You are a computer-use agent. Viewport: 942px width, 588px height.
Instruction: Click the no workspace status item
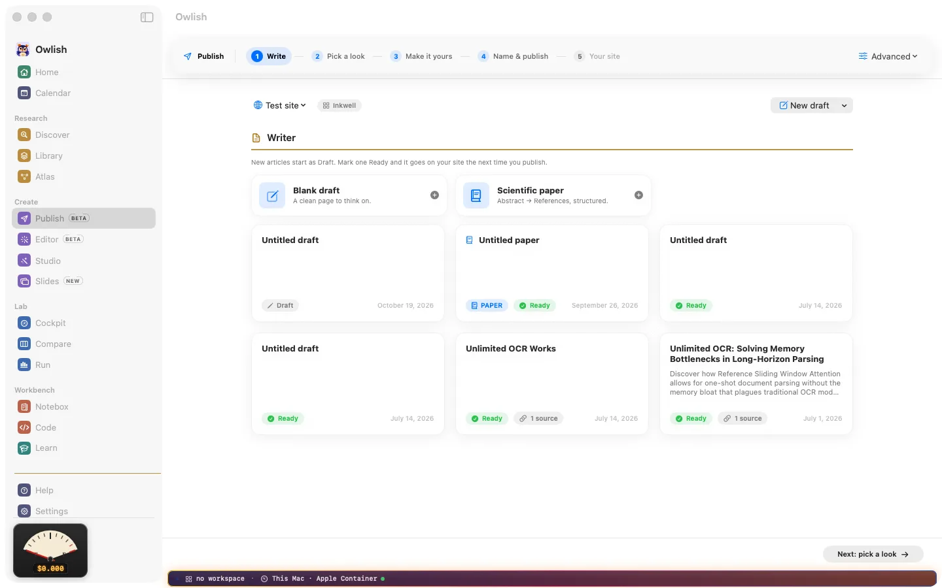point(215,579)
